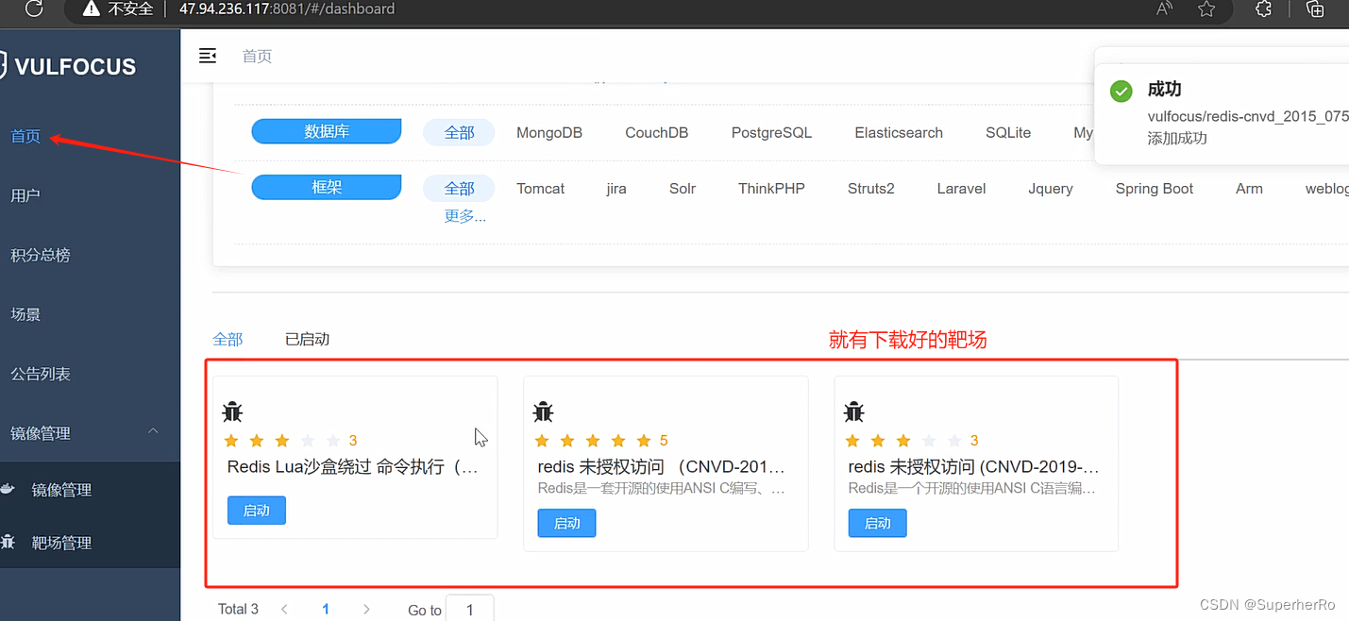The width and height of the screenshot is (1349, 621).
Task: Filter images by MongoDB
Action: [x=549, y=132]
